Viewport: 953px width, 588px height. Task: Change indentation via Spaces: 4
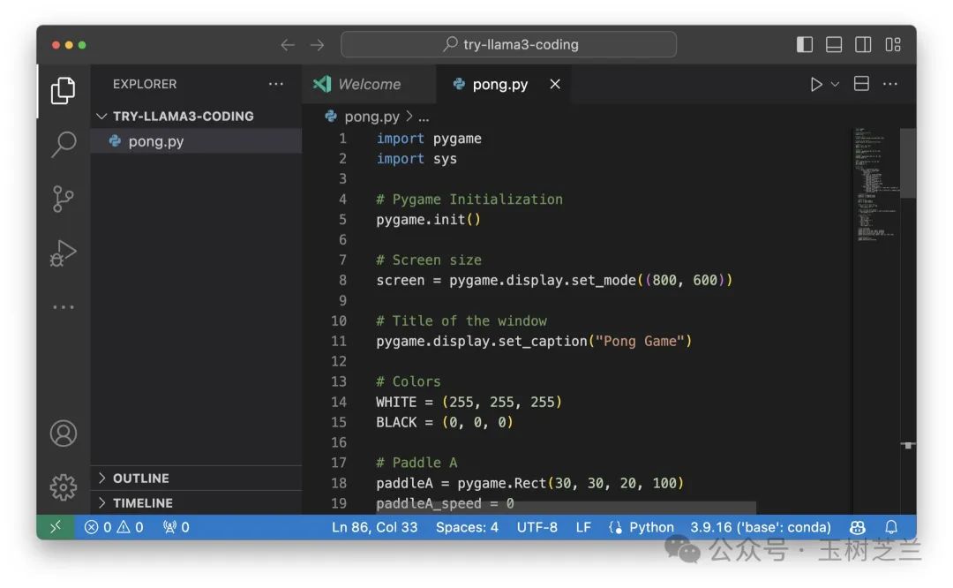(x=467, y=527)
